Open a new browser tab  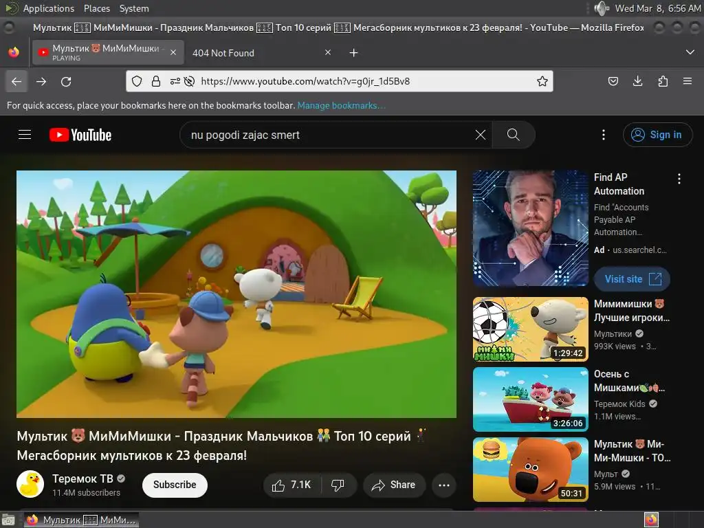[x=354, y=53]
